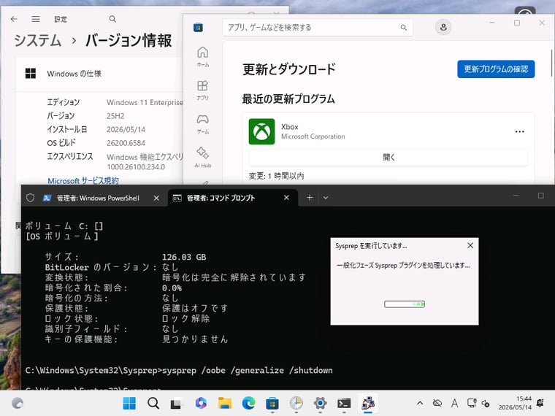Click the cloud sync off tray icon

pyautogui.click(x=437, y=403)
